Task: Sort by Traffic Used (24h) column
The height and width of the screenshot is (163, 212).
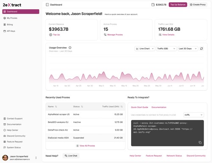Action: [x=122, y=106]
